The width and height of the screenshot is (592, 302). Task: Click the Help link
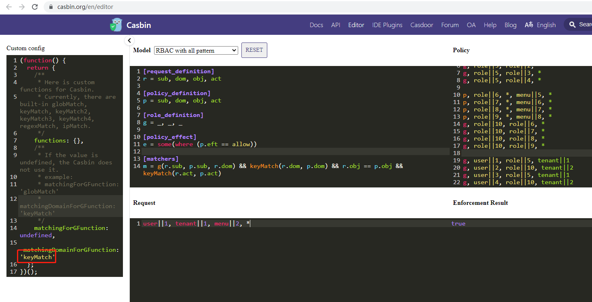pyautogui.click(x=490, y=25)
